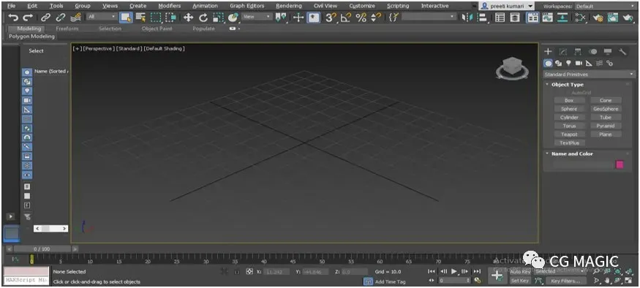Screen dimensions: 640x288
Task: Click the time slider 0 / 100 handle
Action: [x=42, y=249]
